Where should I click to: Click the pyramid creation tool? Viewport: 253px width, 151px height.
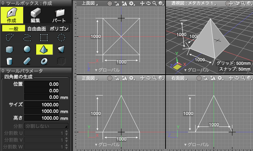44,49
